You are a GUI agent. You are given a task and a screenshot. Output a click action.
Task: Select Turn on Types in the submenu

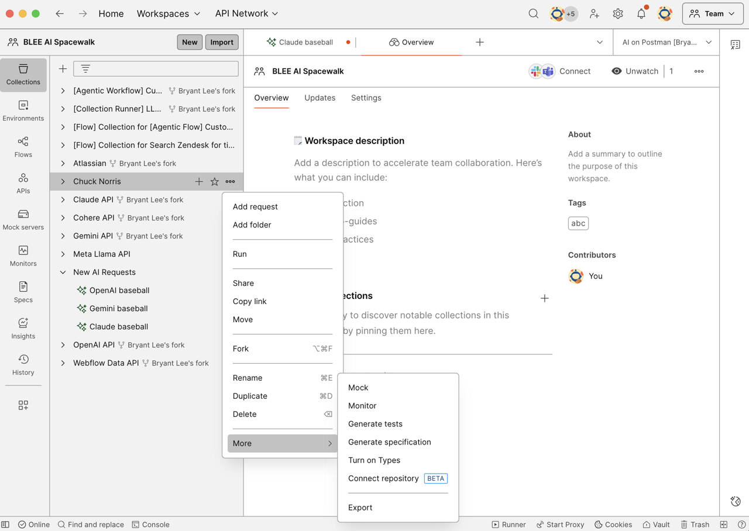pyautogui.click(x=374, y=460)
